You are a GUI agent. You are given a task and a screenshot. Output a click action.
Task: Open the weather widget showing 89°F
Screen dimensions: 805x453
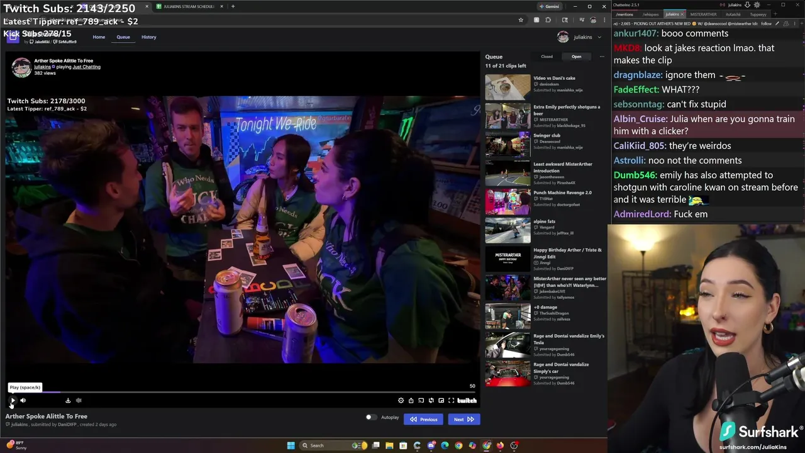[17, 445]
